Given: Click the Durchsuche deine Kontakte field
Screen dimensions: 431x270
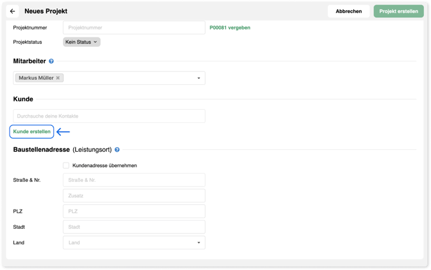Looking at the screenshot, I should click(109, 116).
